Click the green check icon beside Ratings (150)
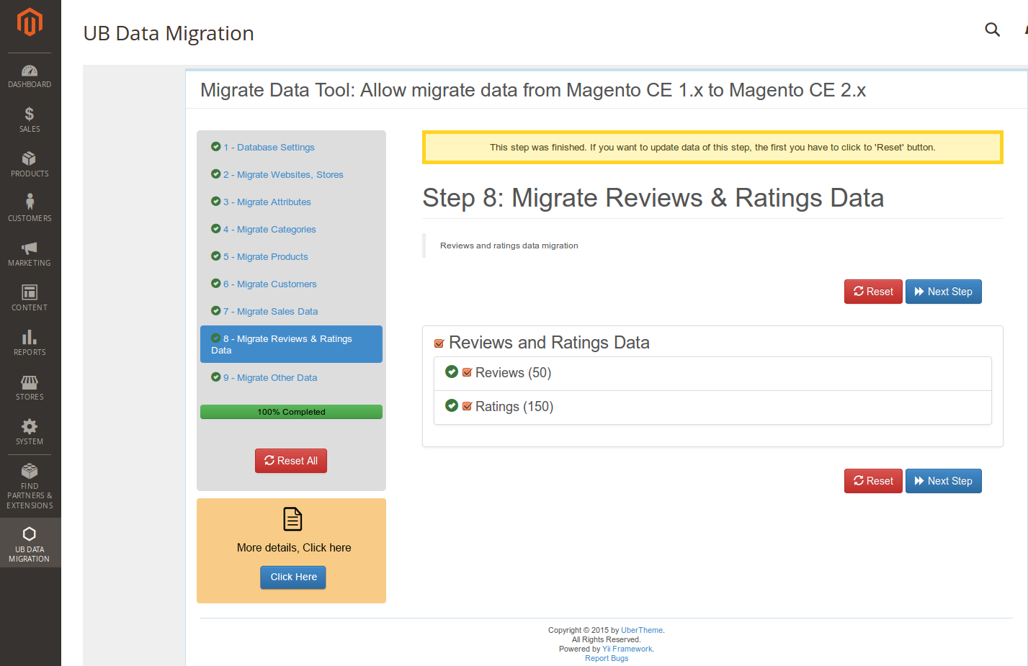Viewport: 1028px width, 666px height. [x=452, y=405]
